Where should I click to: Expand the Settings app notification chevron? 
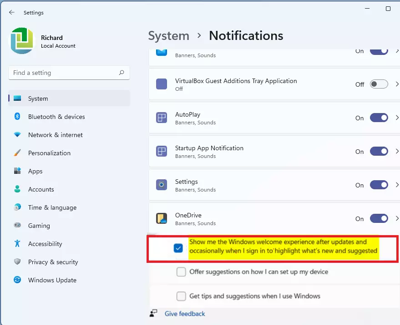point(397,185)
